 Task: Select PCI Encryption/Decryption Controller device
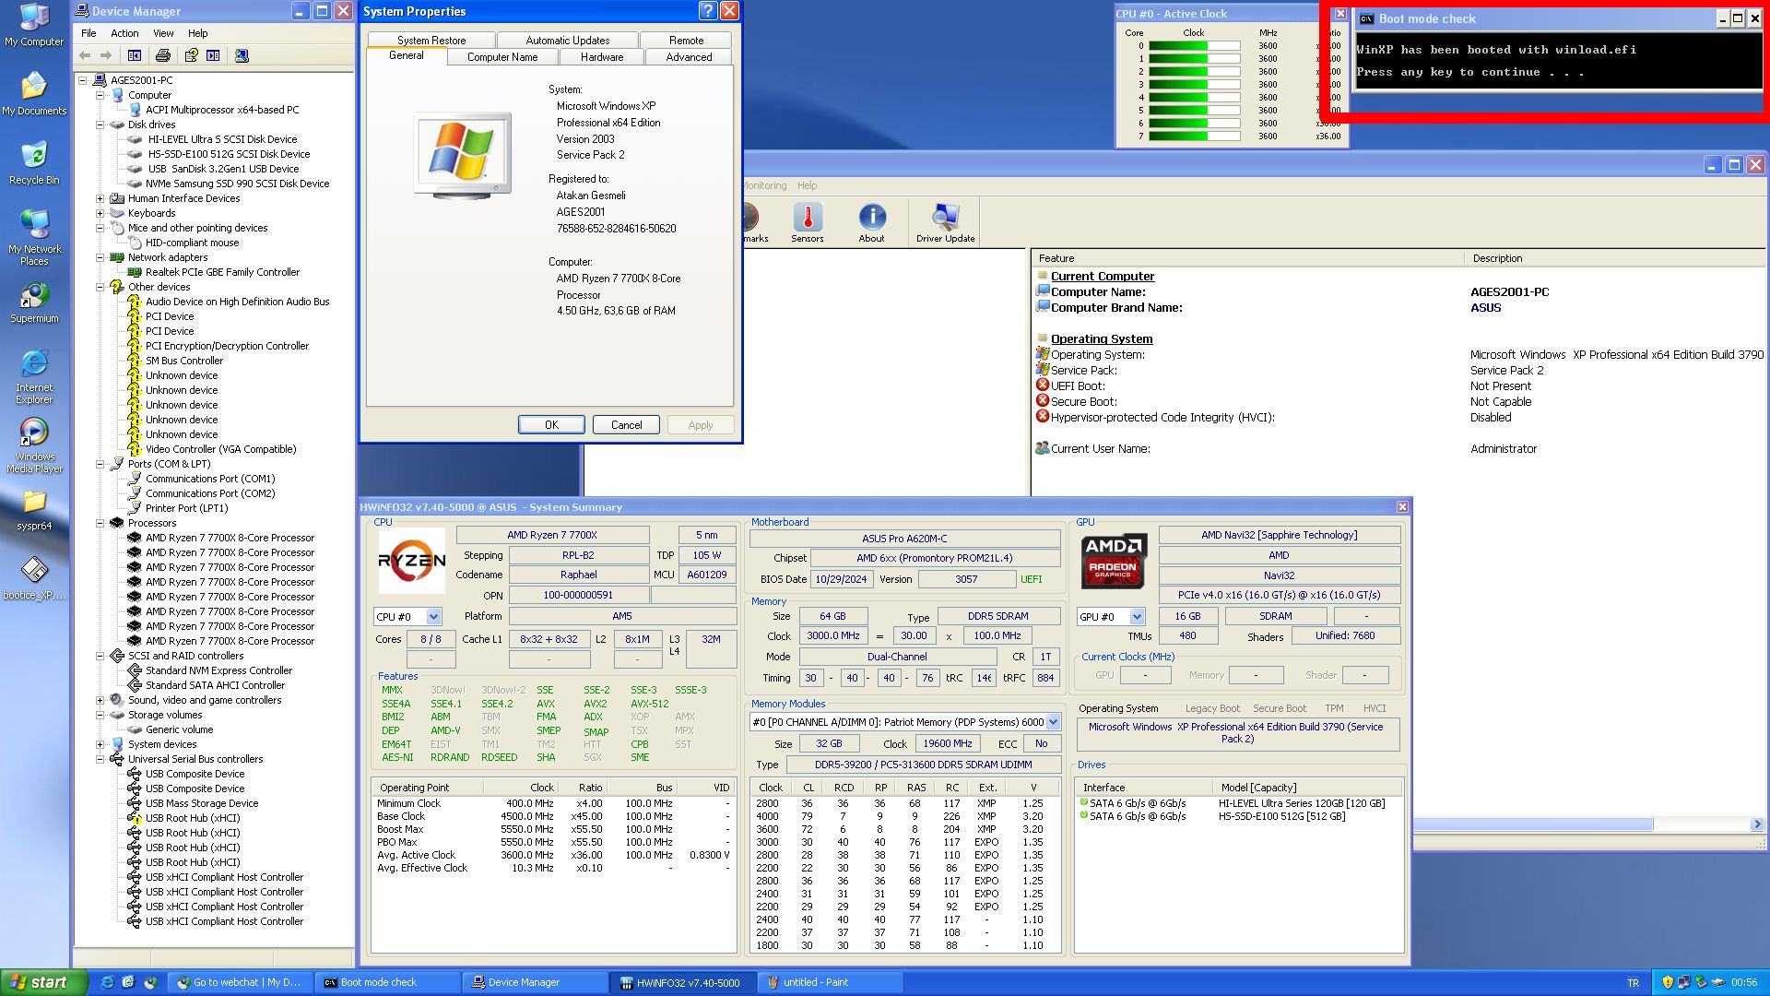coord(227,346)
